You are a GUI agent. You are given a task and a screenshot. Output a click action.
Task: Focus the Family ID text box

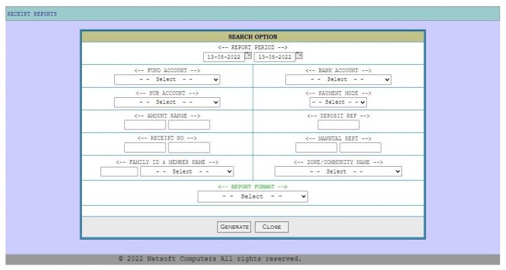[x=119, y=171]
